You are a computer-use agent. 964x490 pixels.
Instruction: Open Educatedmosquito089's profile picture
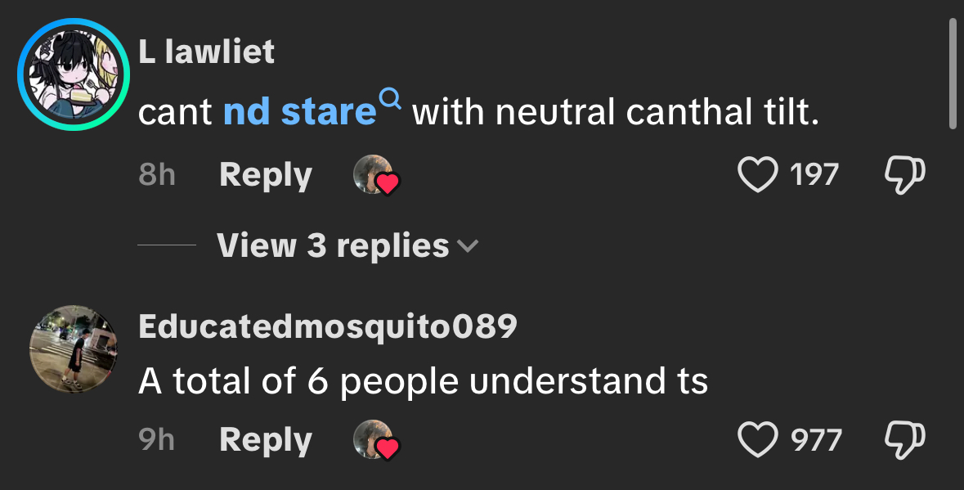(74, 348)
